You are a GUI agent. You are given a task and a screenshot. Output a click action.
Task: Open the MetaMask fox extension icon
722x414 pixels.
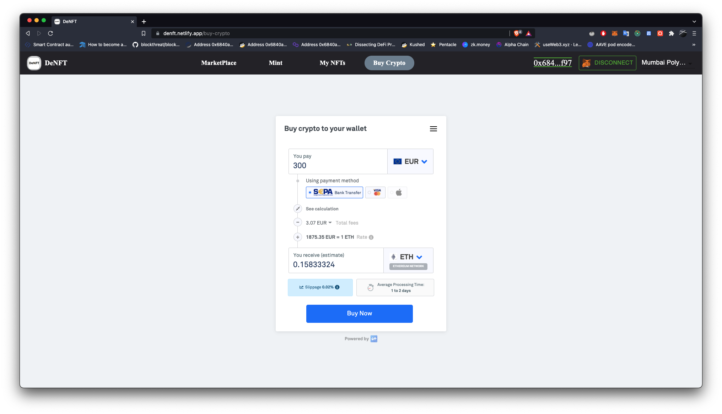[x=614, y=33]
